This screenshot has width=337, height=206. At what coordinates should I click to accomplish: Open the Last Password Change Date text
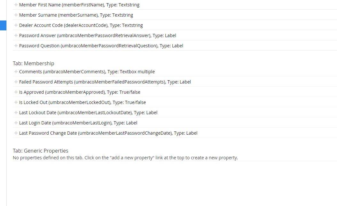pyautogui.click(x=108, y=133)
